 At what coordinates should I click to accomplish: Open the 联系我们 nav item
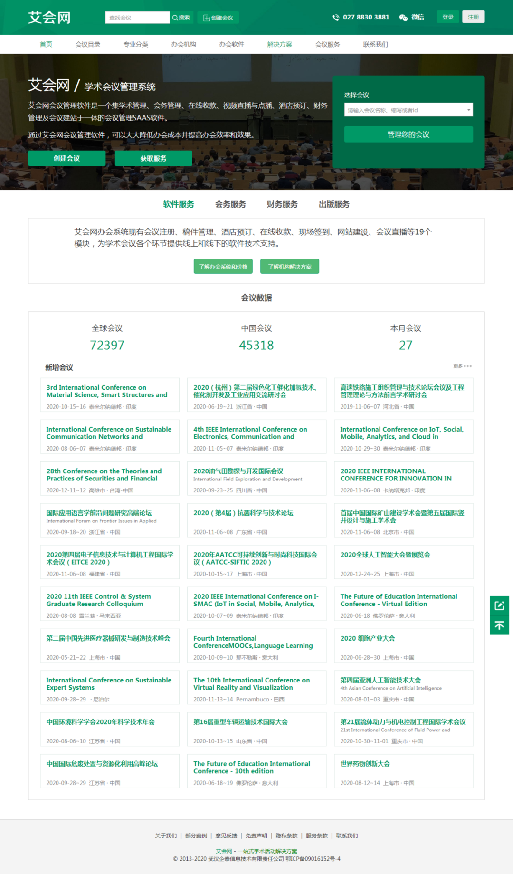click(x=376, y=44)
